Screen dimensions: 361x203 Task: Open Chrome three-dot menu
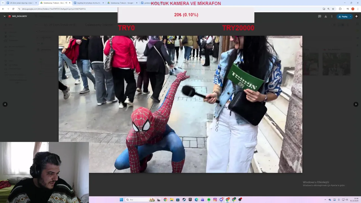(x=358, y=9)
